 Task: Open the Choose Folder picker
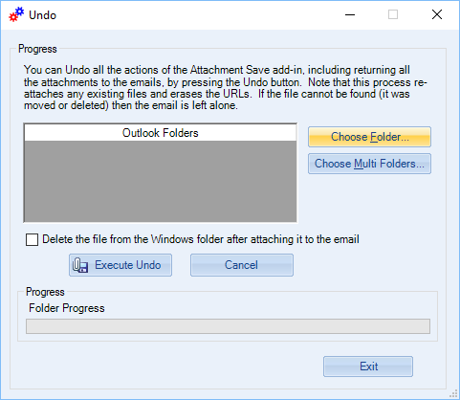tap(369, 137)
